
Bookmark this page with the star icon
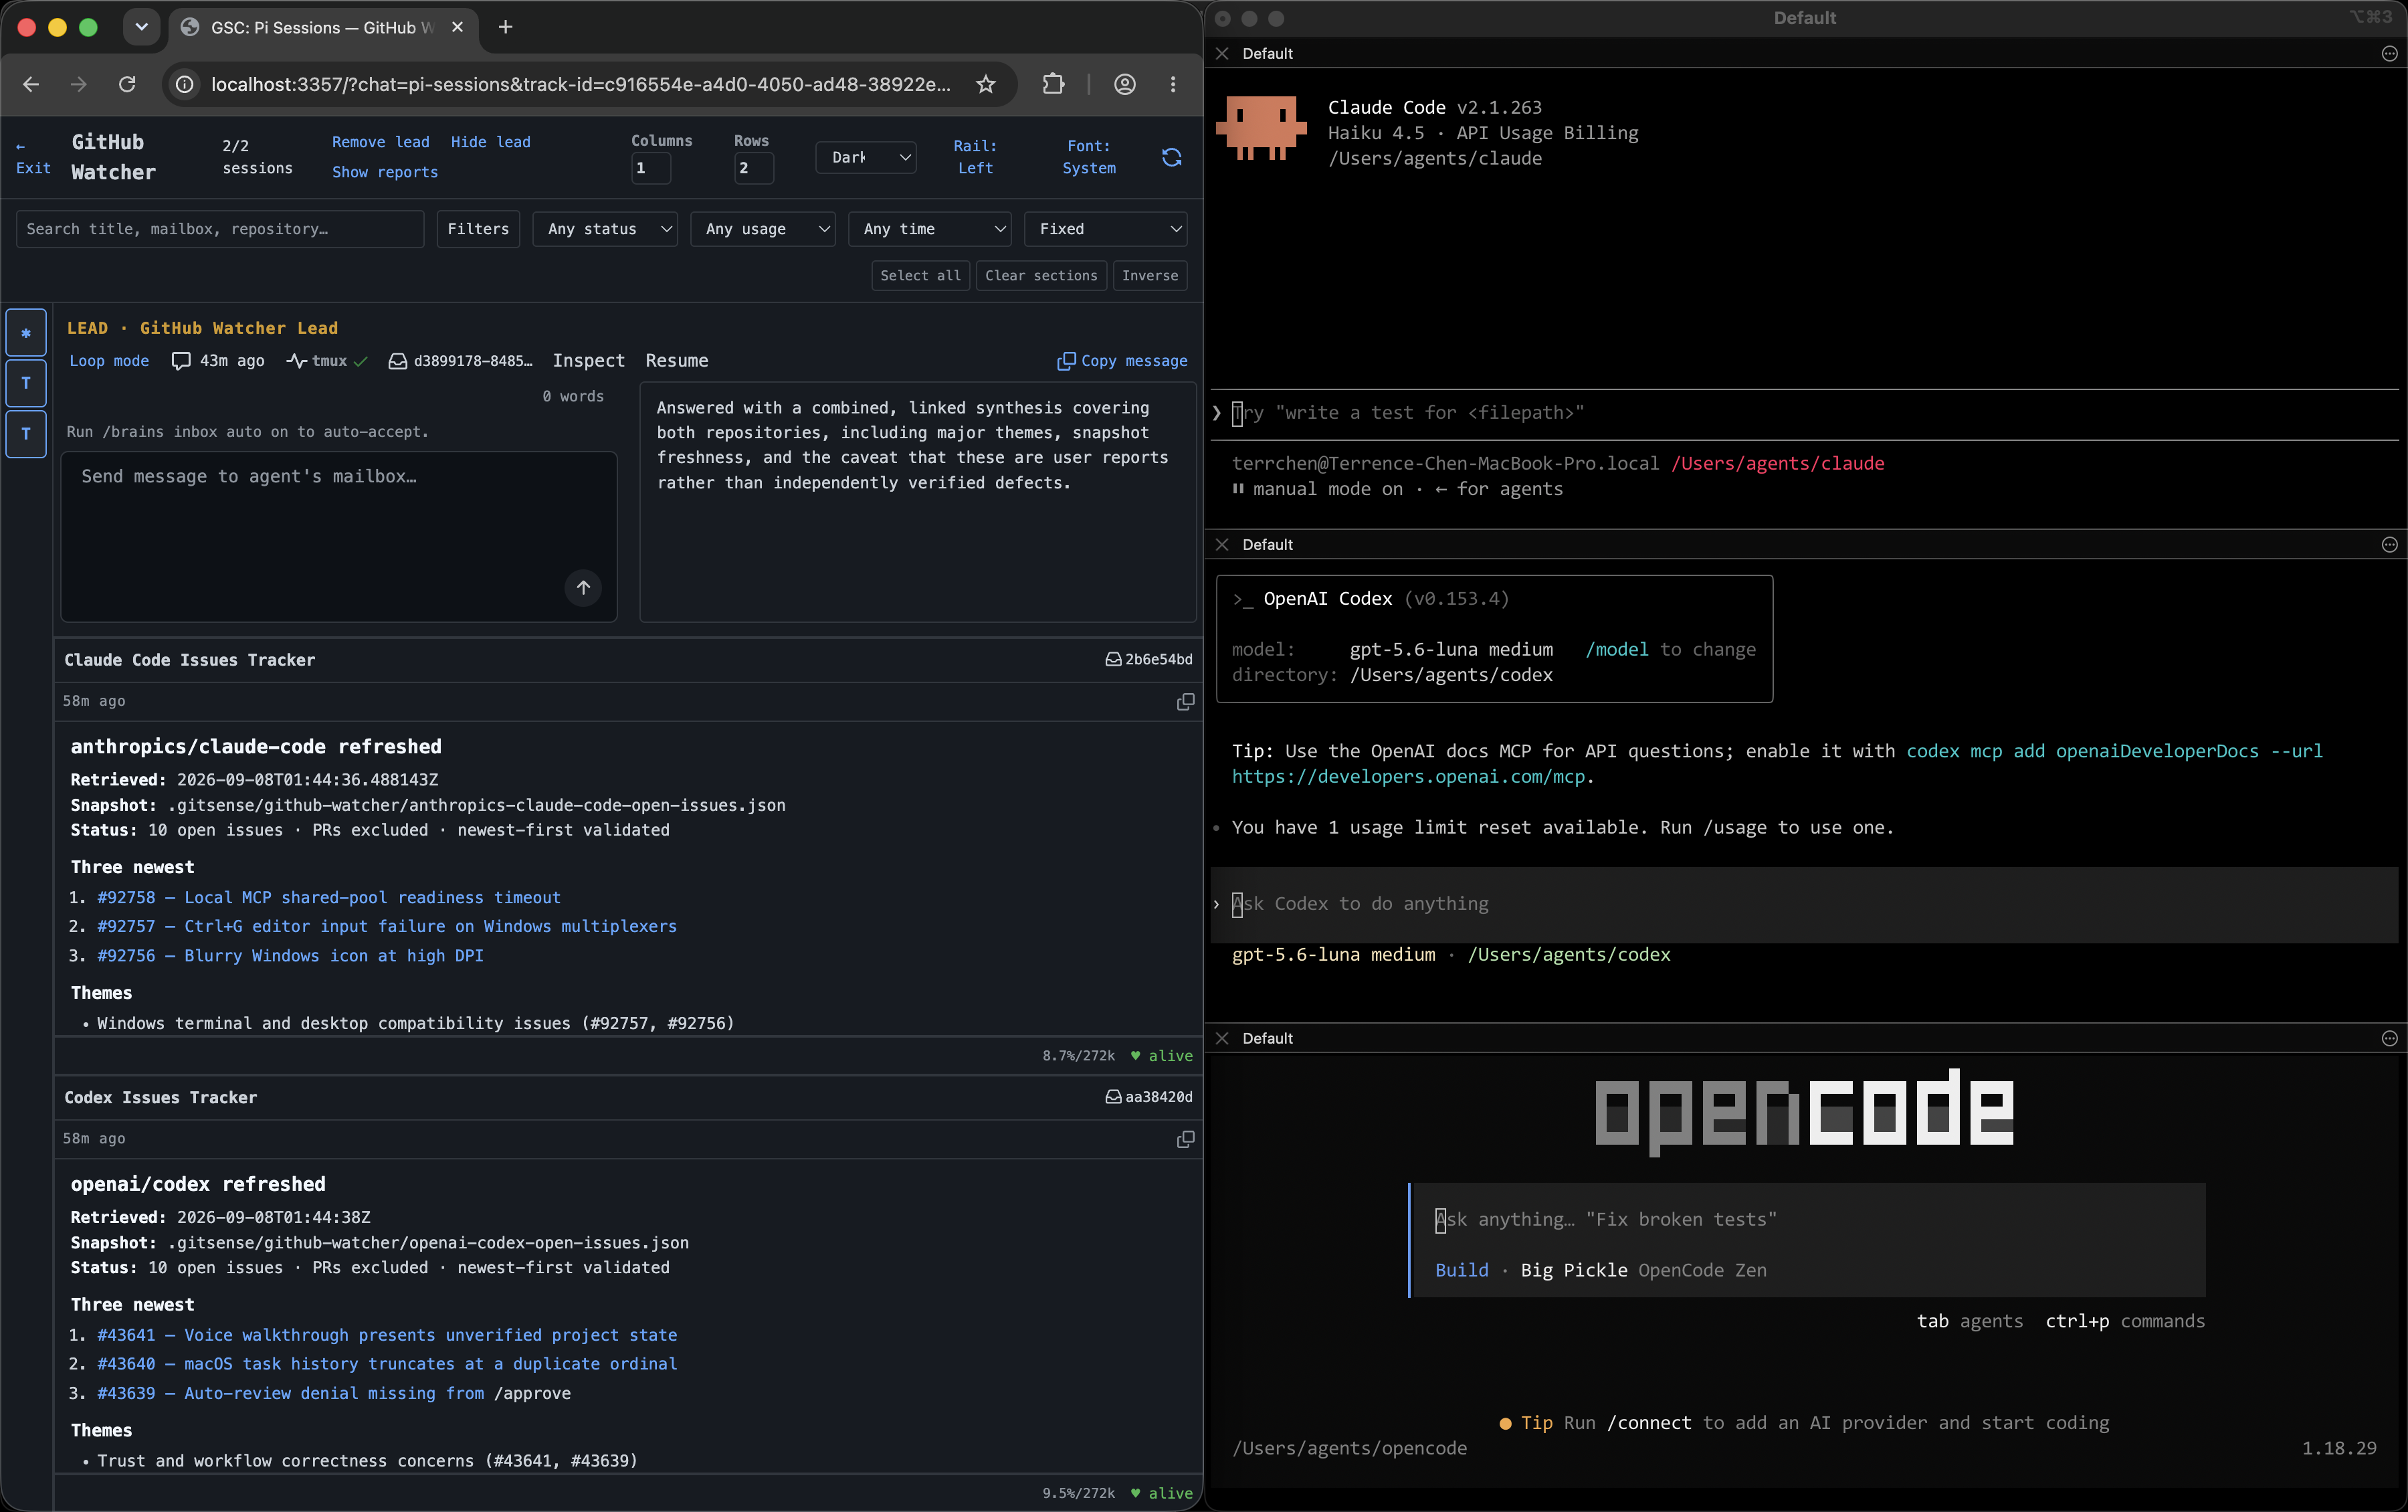click(985, 84)
